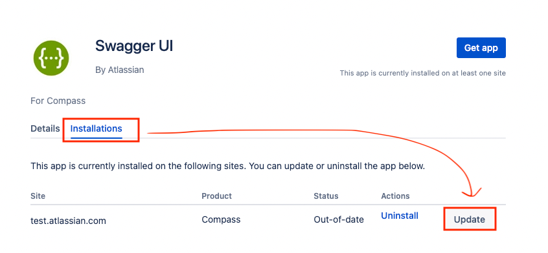Click the Update button for Compass
The image size is (548, 253).
(x=470, y=219)
